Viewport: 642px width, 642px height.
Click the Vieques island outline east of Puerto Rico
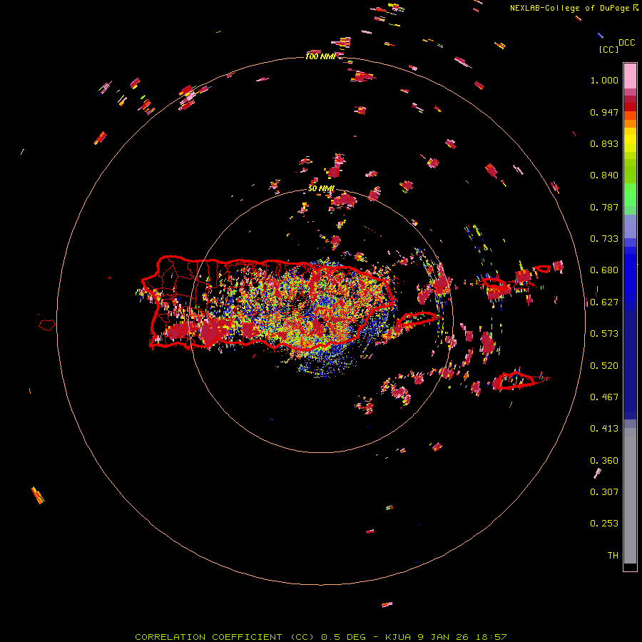[x=417, y=320]
